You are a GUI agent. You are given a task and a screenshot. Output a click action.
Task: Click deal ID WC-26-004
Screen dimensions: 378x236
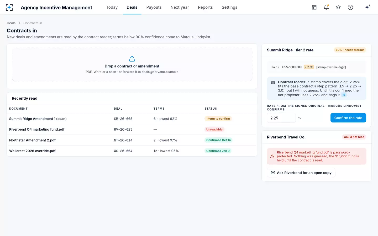pos(123,151)
